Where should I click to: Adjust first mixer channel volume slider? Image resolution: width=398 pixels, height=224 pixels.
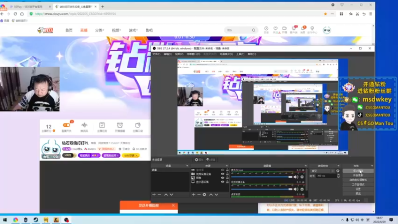pos(262,177)
